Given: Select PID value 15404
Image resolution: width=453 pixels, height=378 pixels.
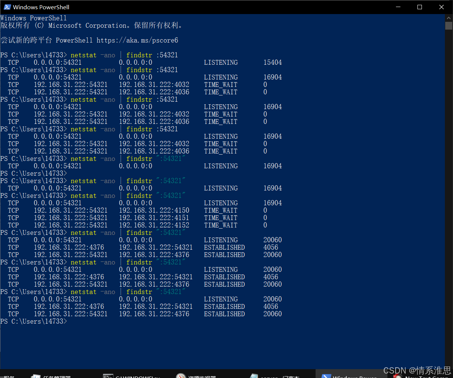Looking at the screenshot, I should pyautogui.click(x=273, y=63).
